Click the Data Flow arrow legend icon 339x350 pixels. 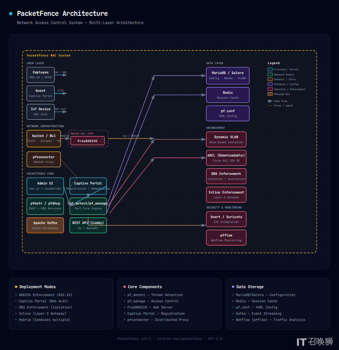pyautogui.click(x=270, y=101)
